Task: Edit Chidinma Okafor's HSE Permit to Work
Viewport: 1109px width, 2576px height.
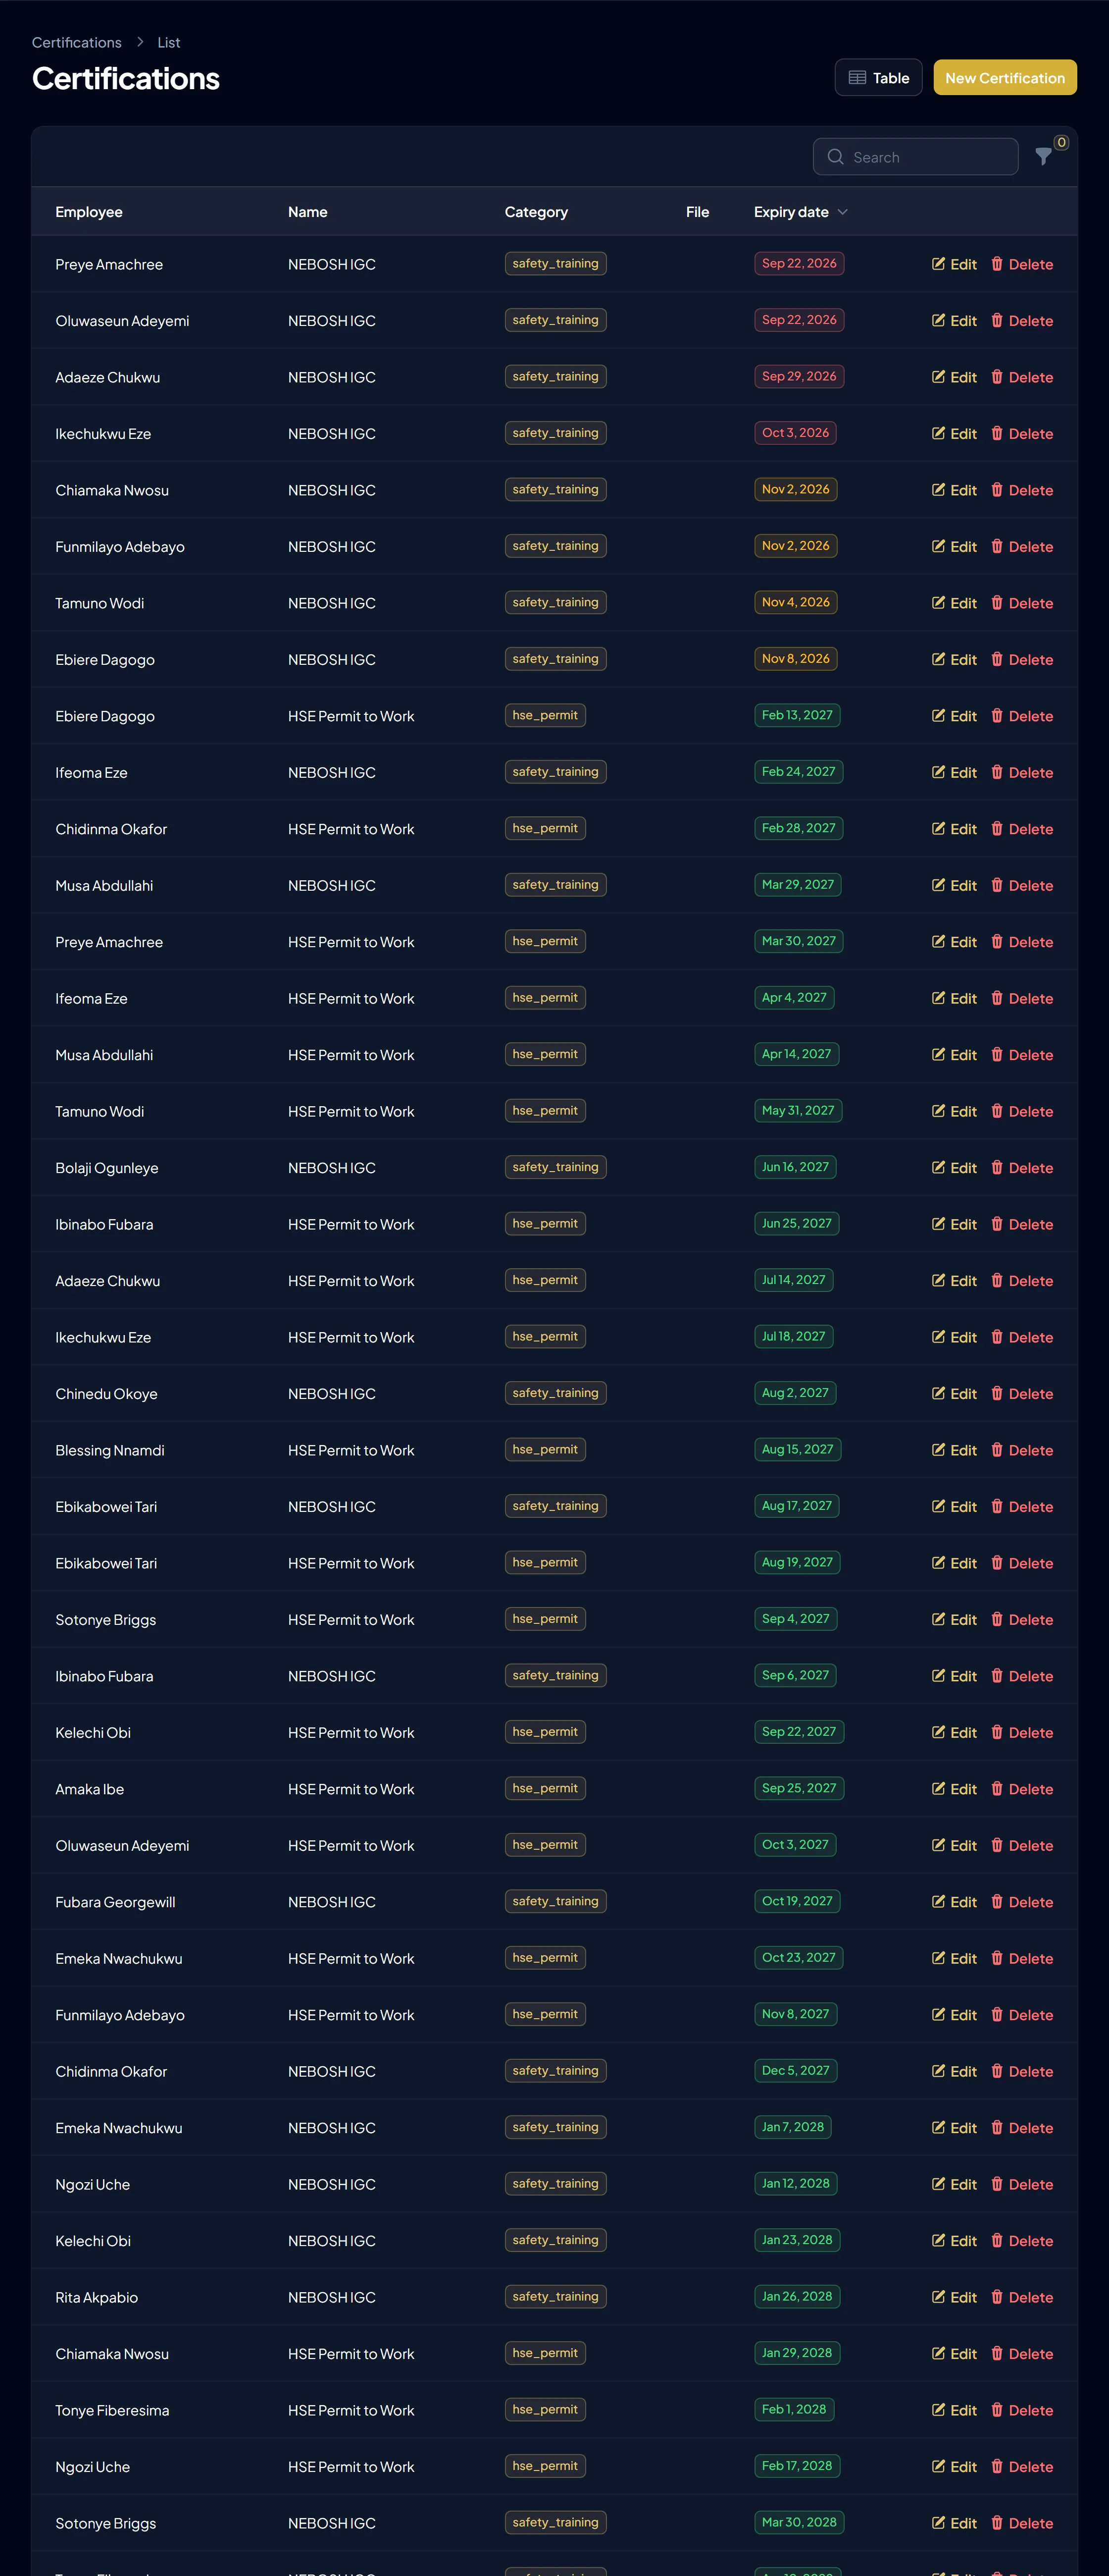Action: 954,829
